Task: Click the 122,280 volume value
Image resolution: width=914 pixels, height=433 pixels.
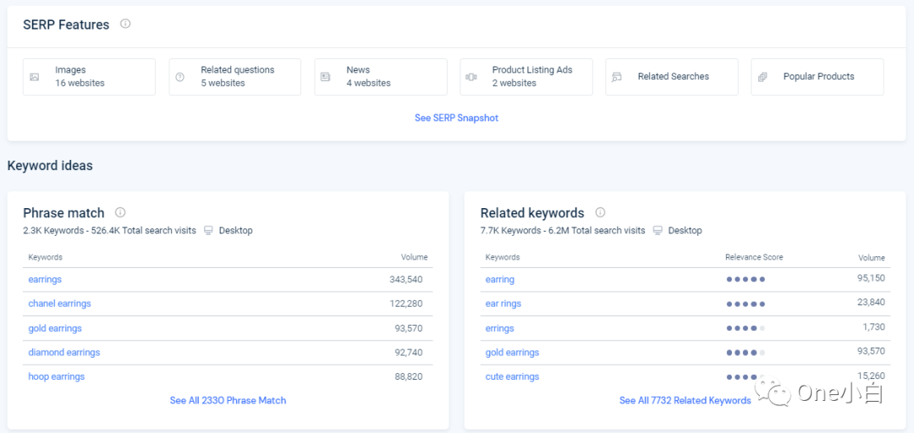Action: pos(405,304)
